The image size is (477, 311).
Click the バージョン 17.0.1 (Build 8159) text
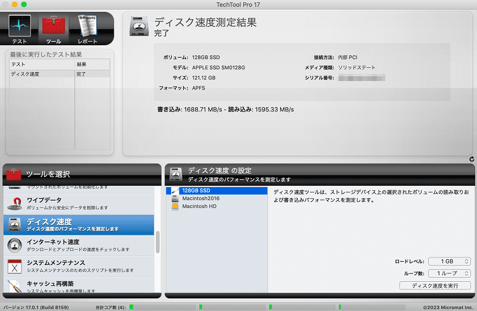pyautogui.click(x=36, y=307)
